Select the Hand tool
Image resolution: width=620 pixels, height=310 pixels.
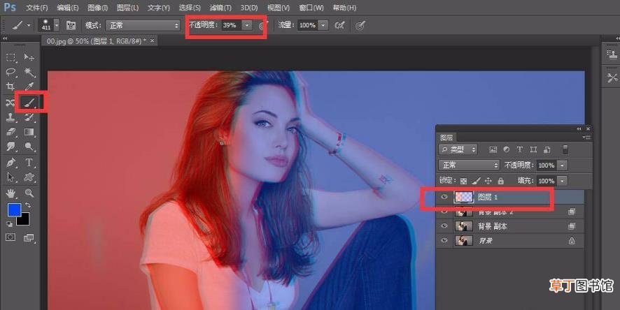point(10,193)
